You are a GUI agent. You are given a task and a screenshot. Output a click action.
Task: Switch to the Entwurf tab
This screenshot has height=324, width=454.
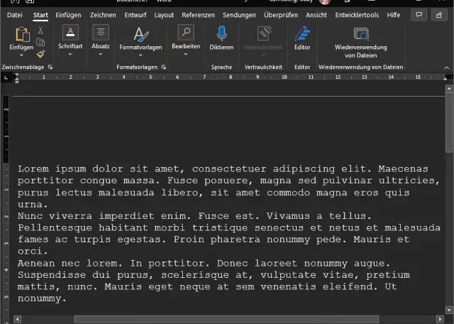[x=135, y=15]
